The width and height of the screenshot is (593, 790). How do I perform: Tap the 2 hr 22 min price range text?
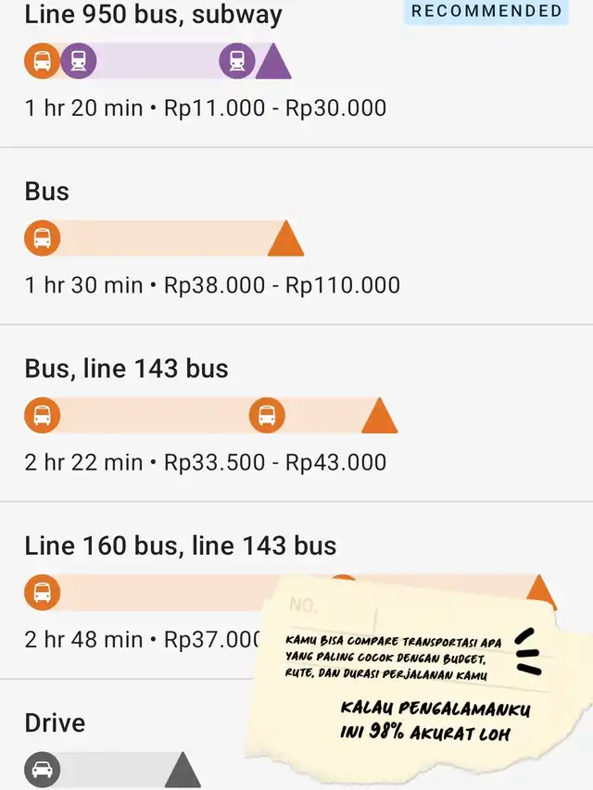[x=206, y=462]
